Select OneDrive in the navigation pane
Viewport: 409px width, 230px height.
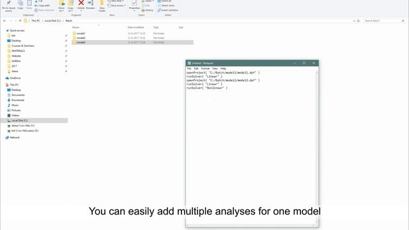coord(15,78)
